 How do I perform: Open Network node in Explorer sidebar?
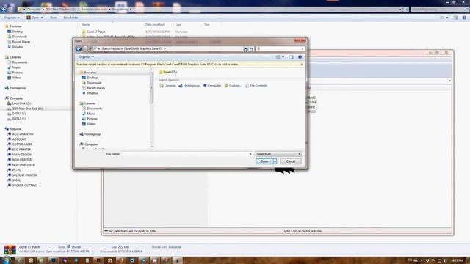[13, 129]
